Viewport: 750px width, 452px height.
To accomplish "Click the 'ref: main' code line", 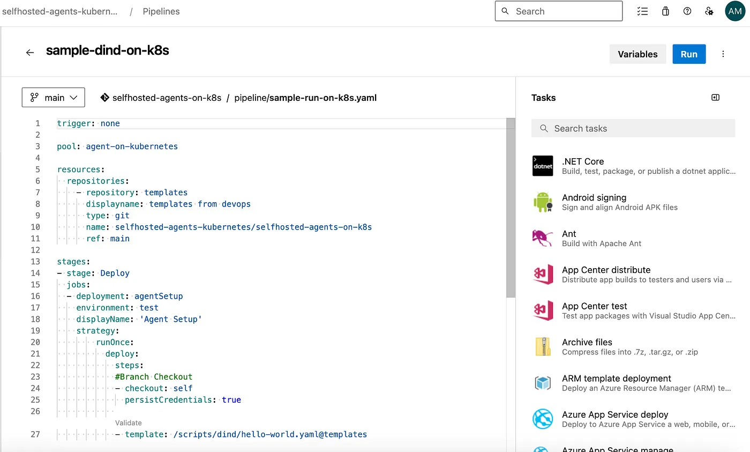I will [x=108, y=239].
